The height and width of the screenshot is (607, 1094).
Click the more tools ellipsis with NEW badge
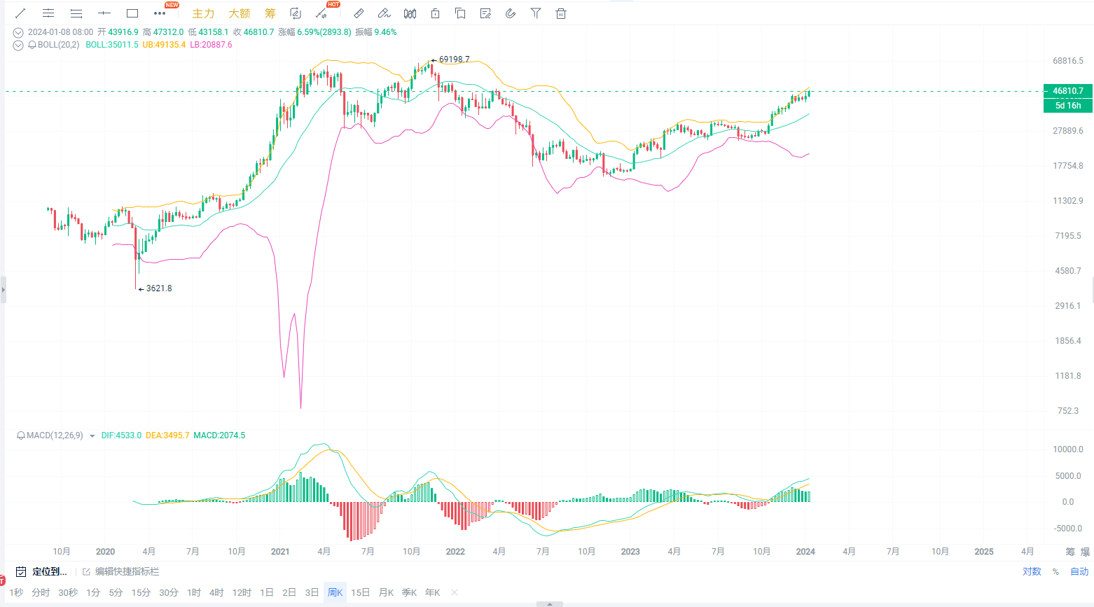(159, 13)
